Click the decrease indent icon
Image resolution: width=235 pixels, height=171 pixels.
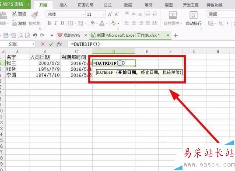click(x=148, y=14)
